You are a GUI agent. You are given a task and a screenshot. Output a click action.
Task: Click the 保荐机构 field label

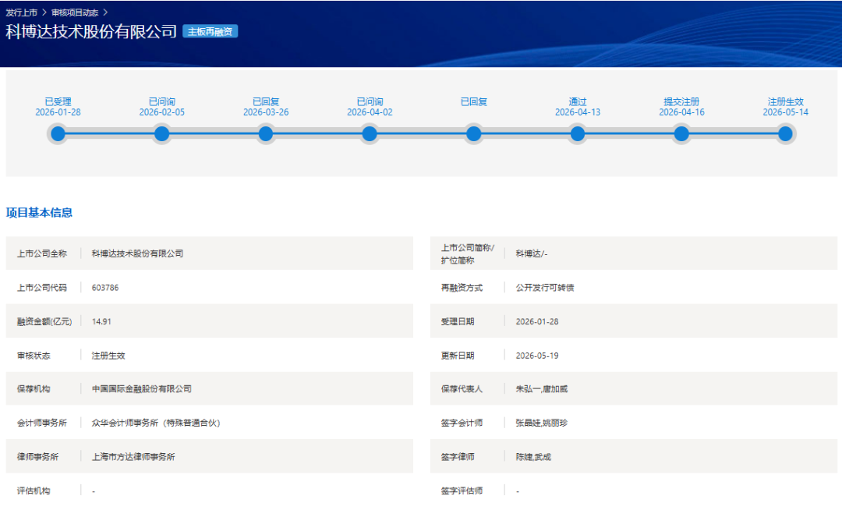pyautogui.click(x=34, y=388)
